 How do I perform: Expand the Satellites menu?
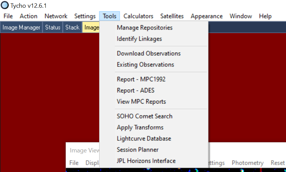(172, 16)
